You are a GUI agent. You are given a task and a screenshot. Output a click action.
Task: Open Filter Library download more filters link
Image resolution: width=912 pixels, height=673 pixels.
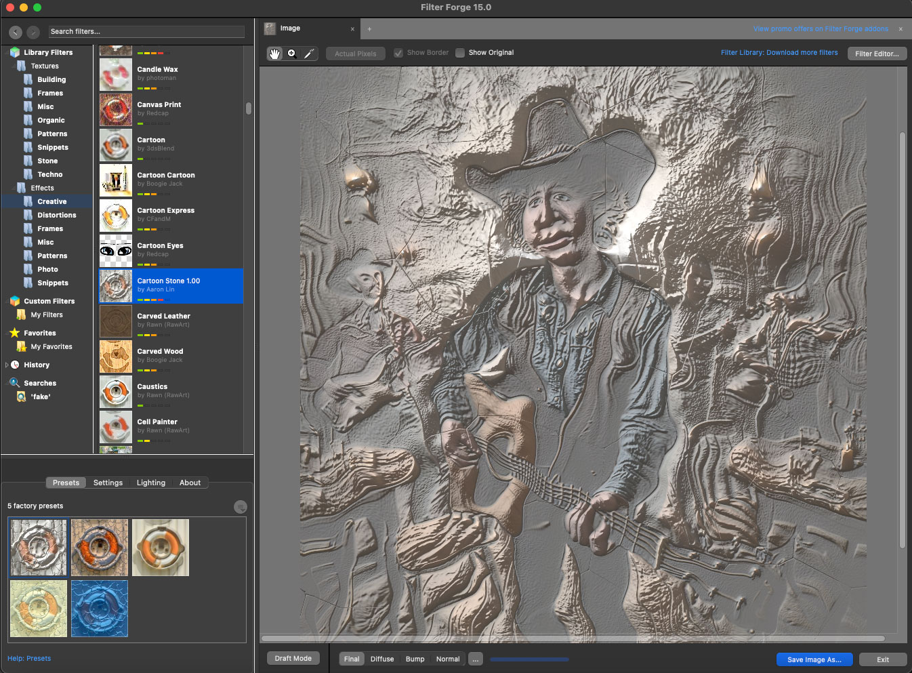click(779, 53)
